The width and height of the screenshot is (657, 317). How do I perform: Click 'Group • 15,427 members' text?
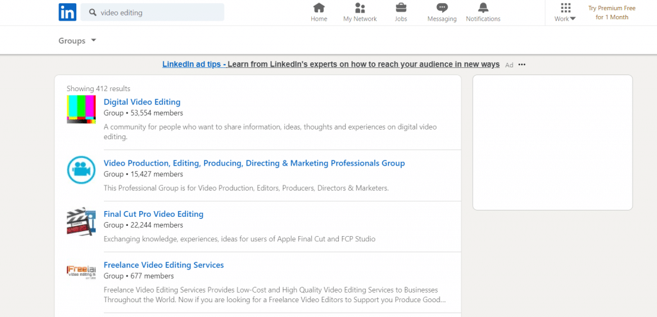pos(143,174)
